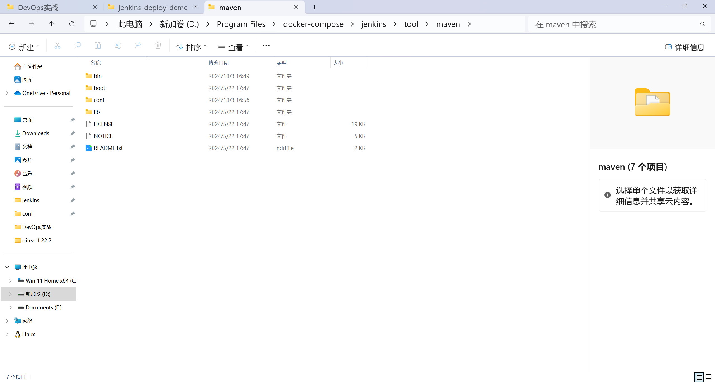Image resolution: width=715 pixels, height=382 pixels.
Task: Refresh the current folder view
Action: tap(72, 24)
